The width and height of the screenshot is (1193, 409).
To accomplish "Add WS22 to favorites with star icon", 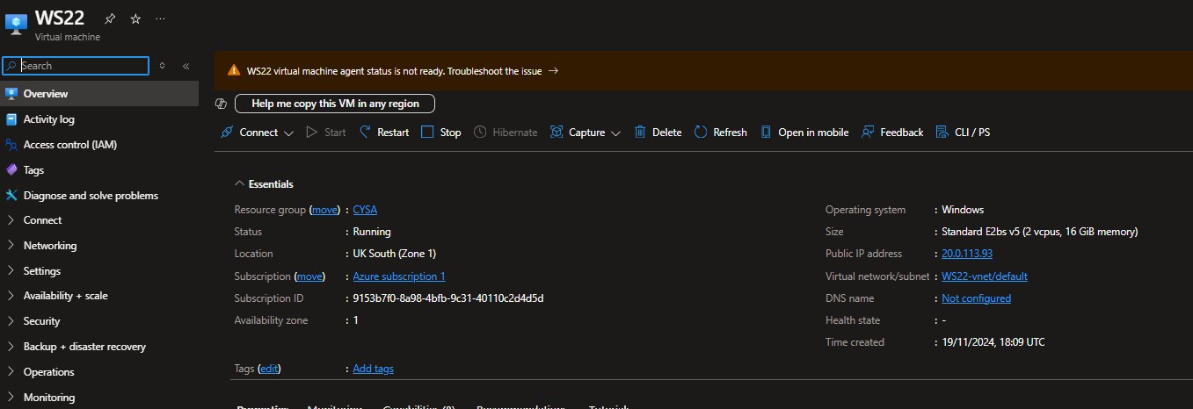I will (x=135, y=18).
